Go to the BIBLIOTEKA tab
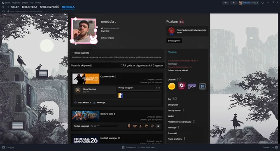The image size is (280, 151). [x=30, y=7]
